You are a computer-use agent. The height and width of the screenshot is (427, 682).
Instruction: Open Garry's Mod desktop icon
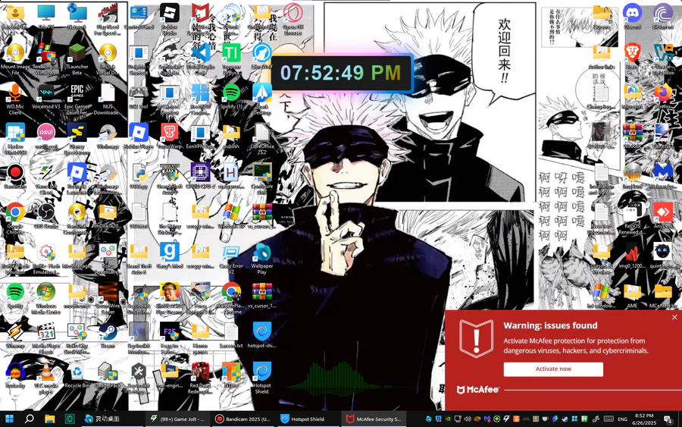coord(170,256)
